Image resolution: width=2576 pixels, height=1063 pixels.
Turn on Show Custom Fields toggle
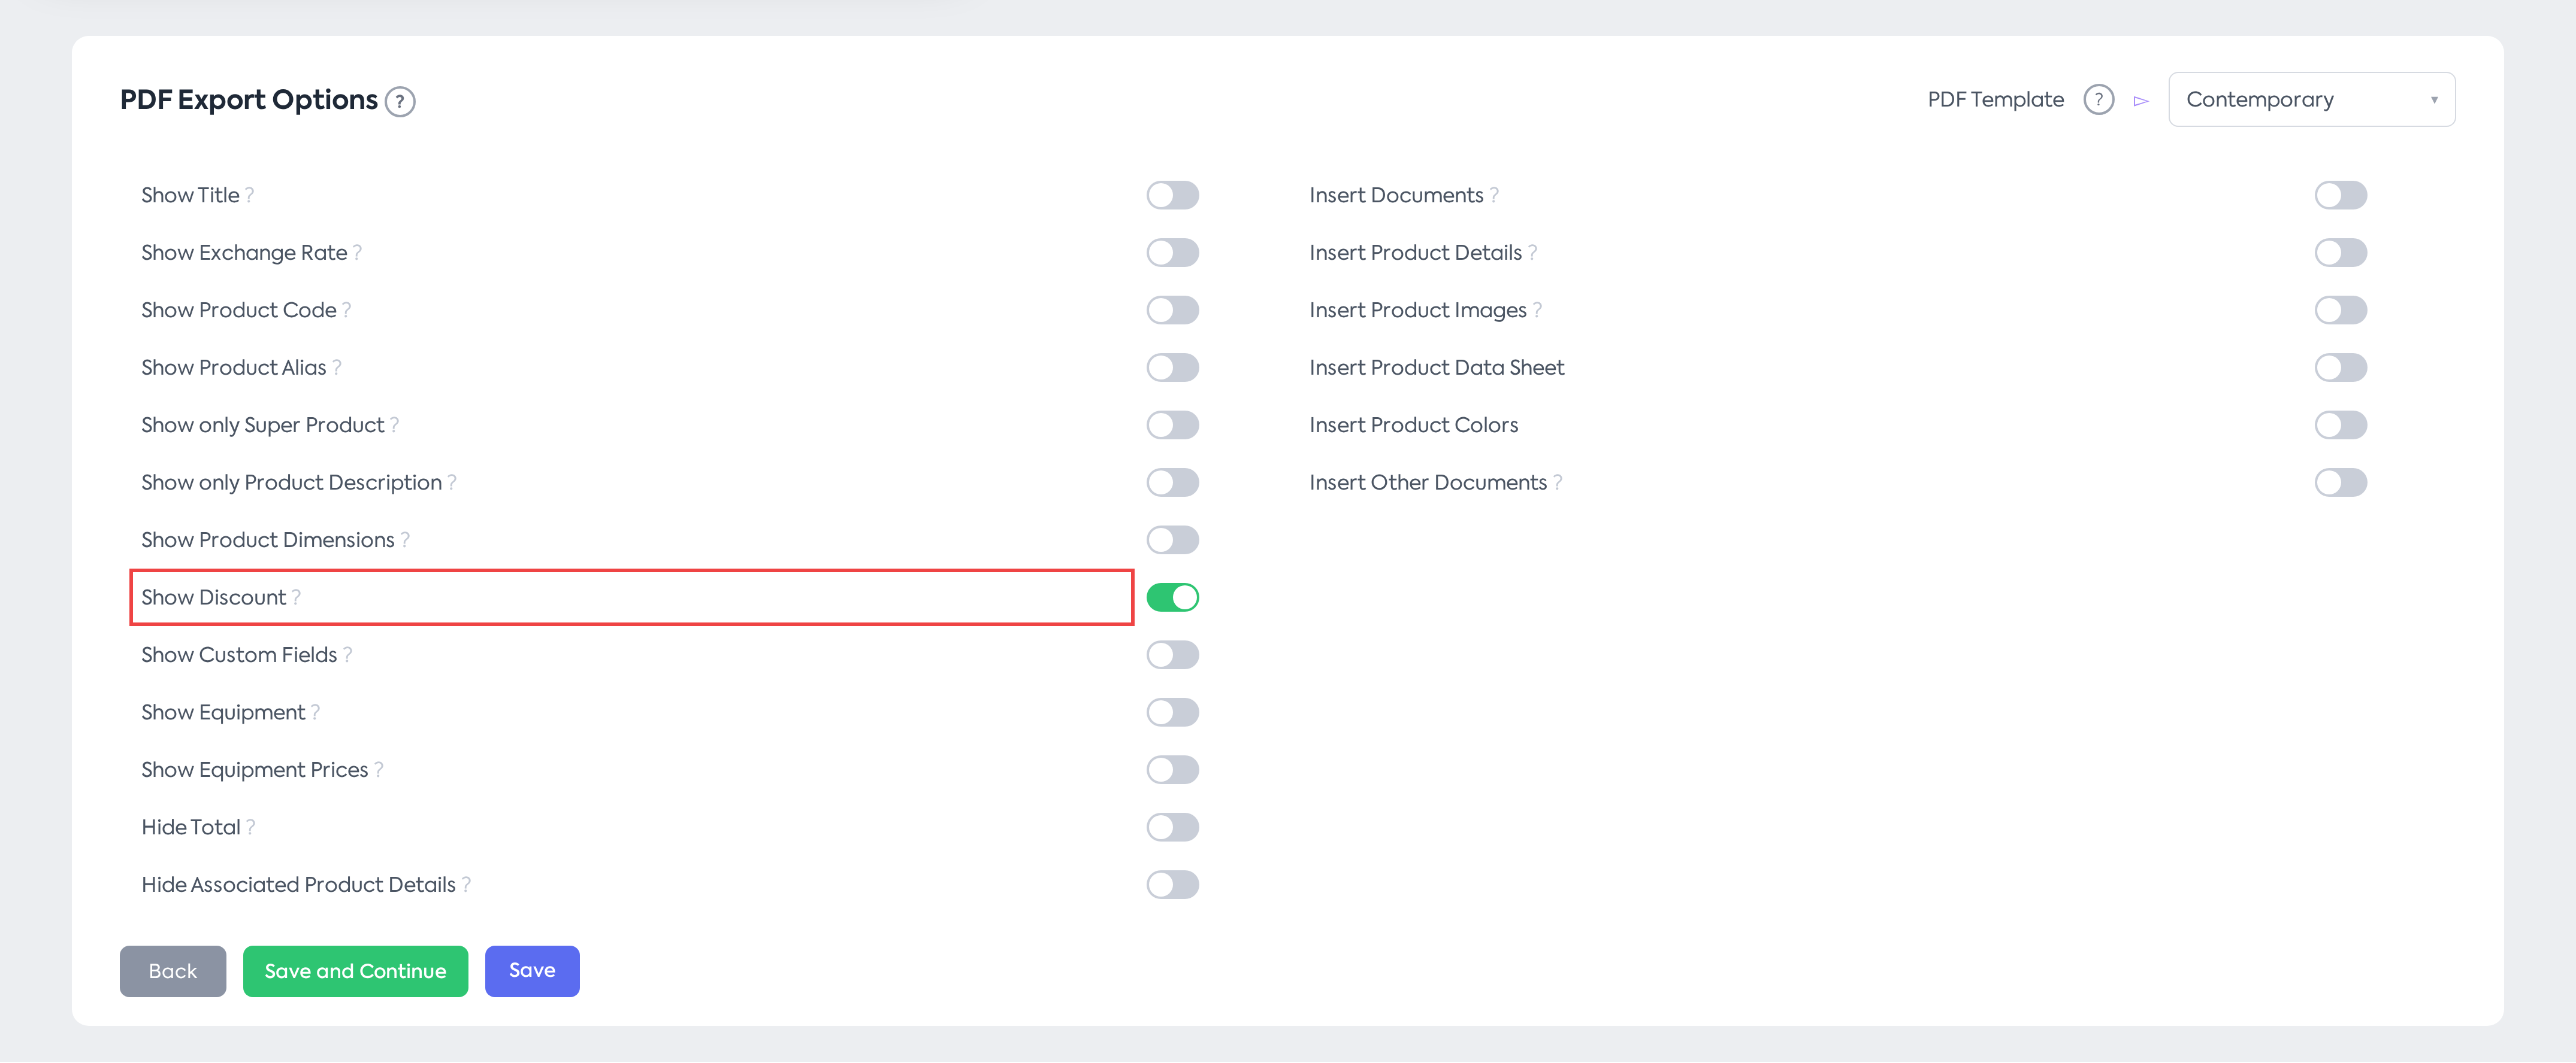(x=1172, y=655)
